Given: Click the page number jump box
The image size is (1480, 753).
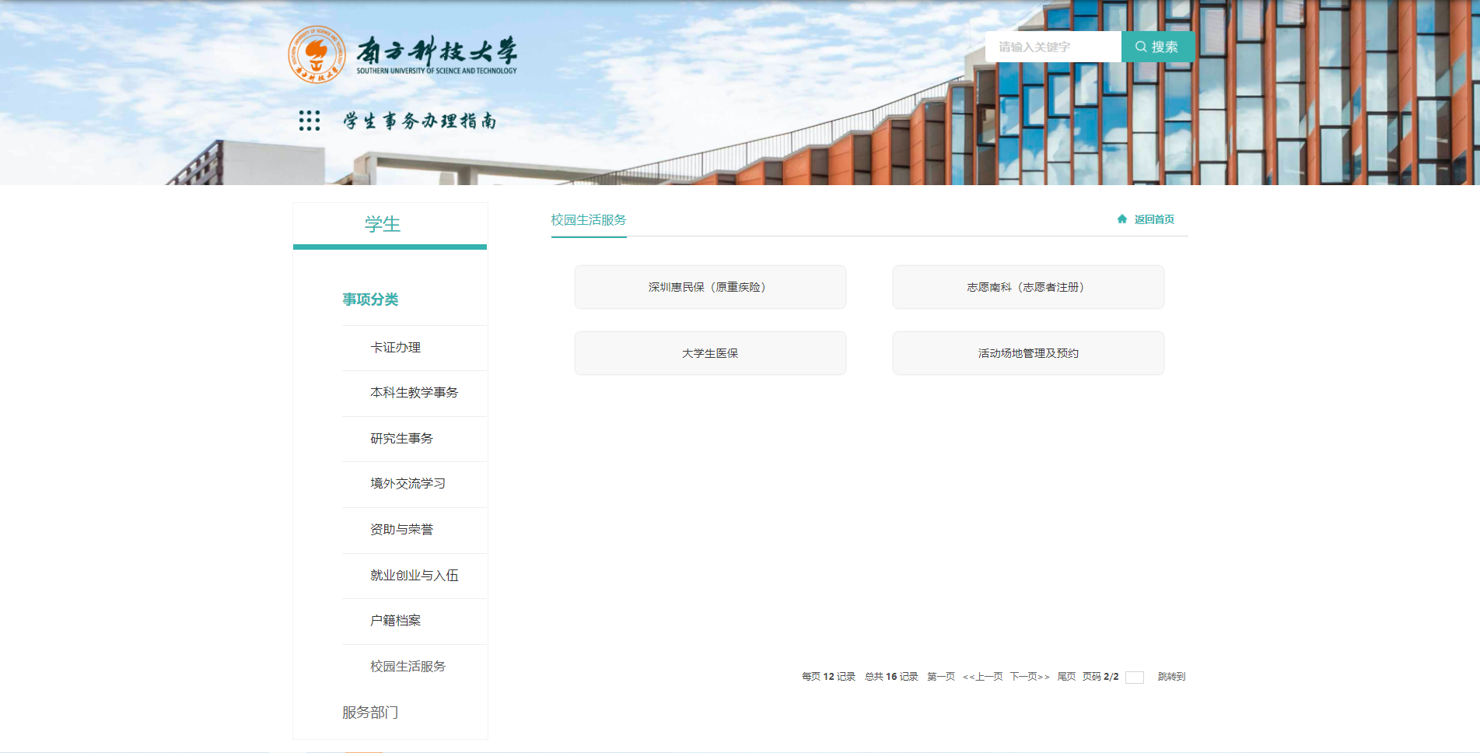Looking at the screenshot, I should point(1135,678).
